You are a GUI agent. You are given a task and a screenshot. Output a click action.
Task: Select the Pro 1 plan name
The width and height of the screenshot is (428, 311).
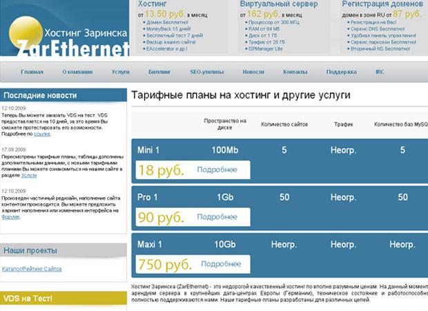pos(148,198)
